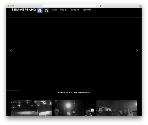Image resolution: width=148 pixels, height=125 pixels.
Task: Open string lights photo thumbnail
Action: coord(31,108)
